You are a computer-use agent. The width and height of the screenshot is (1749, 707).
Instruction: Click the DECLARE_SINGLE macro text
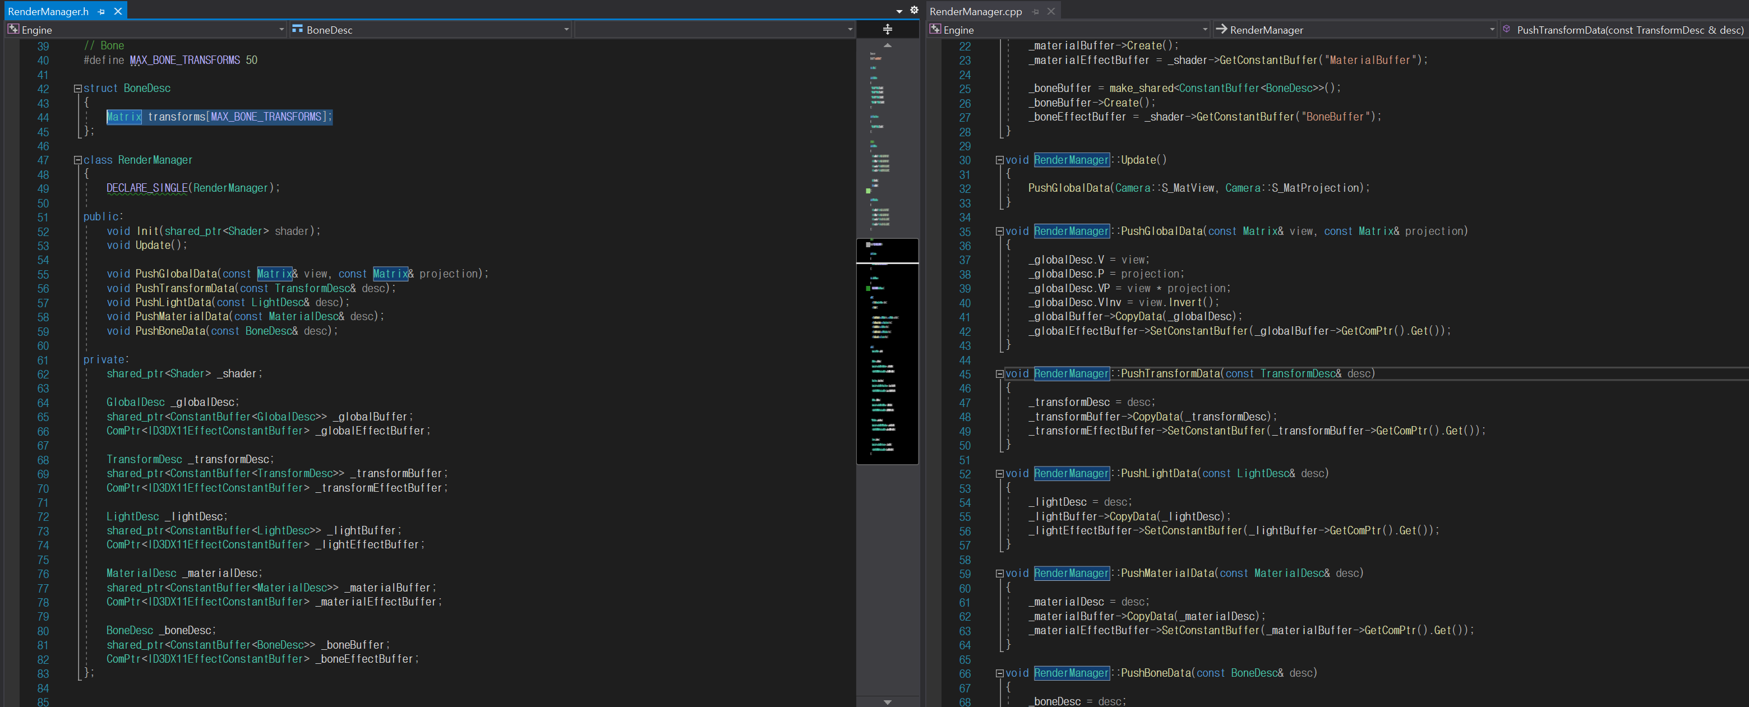[x=147, y=188]
